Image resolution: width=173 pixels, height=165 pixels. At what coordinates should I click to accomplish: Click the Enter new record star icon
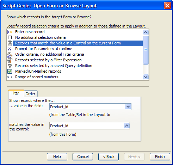(x=10, y=32)
